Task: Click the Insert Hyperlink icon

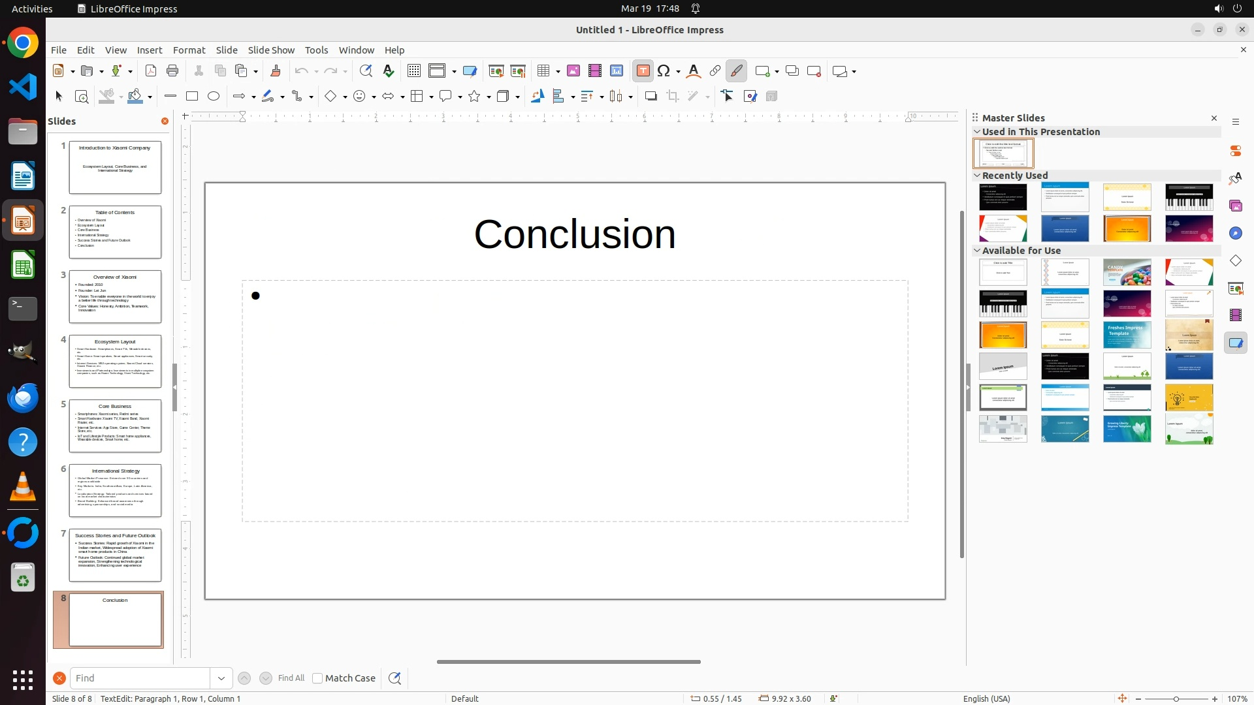Action: (715, 71)
